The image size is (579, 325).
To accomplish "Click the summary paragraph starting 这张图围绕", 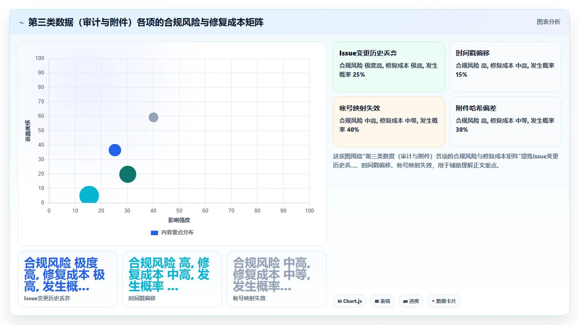I will [x=446, y=161].
